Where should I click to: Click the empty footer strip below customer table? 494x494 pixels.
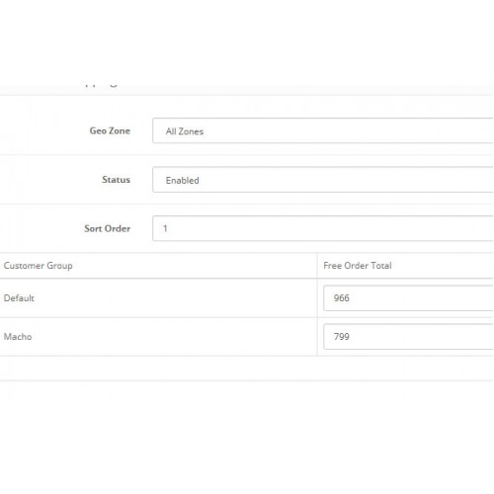click(x=246, y=369)
